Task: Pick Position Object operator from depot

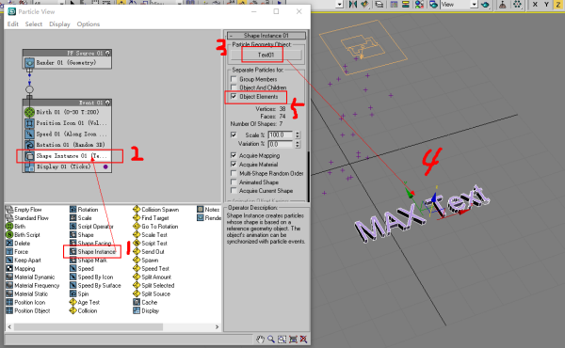Action: 28,310
